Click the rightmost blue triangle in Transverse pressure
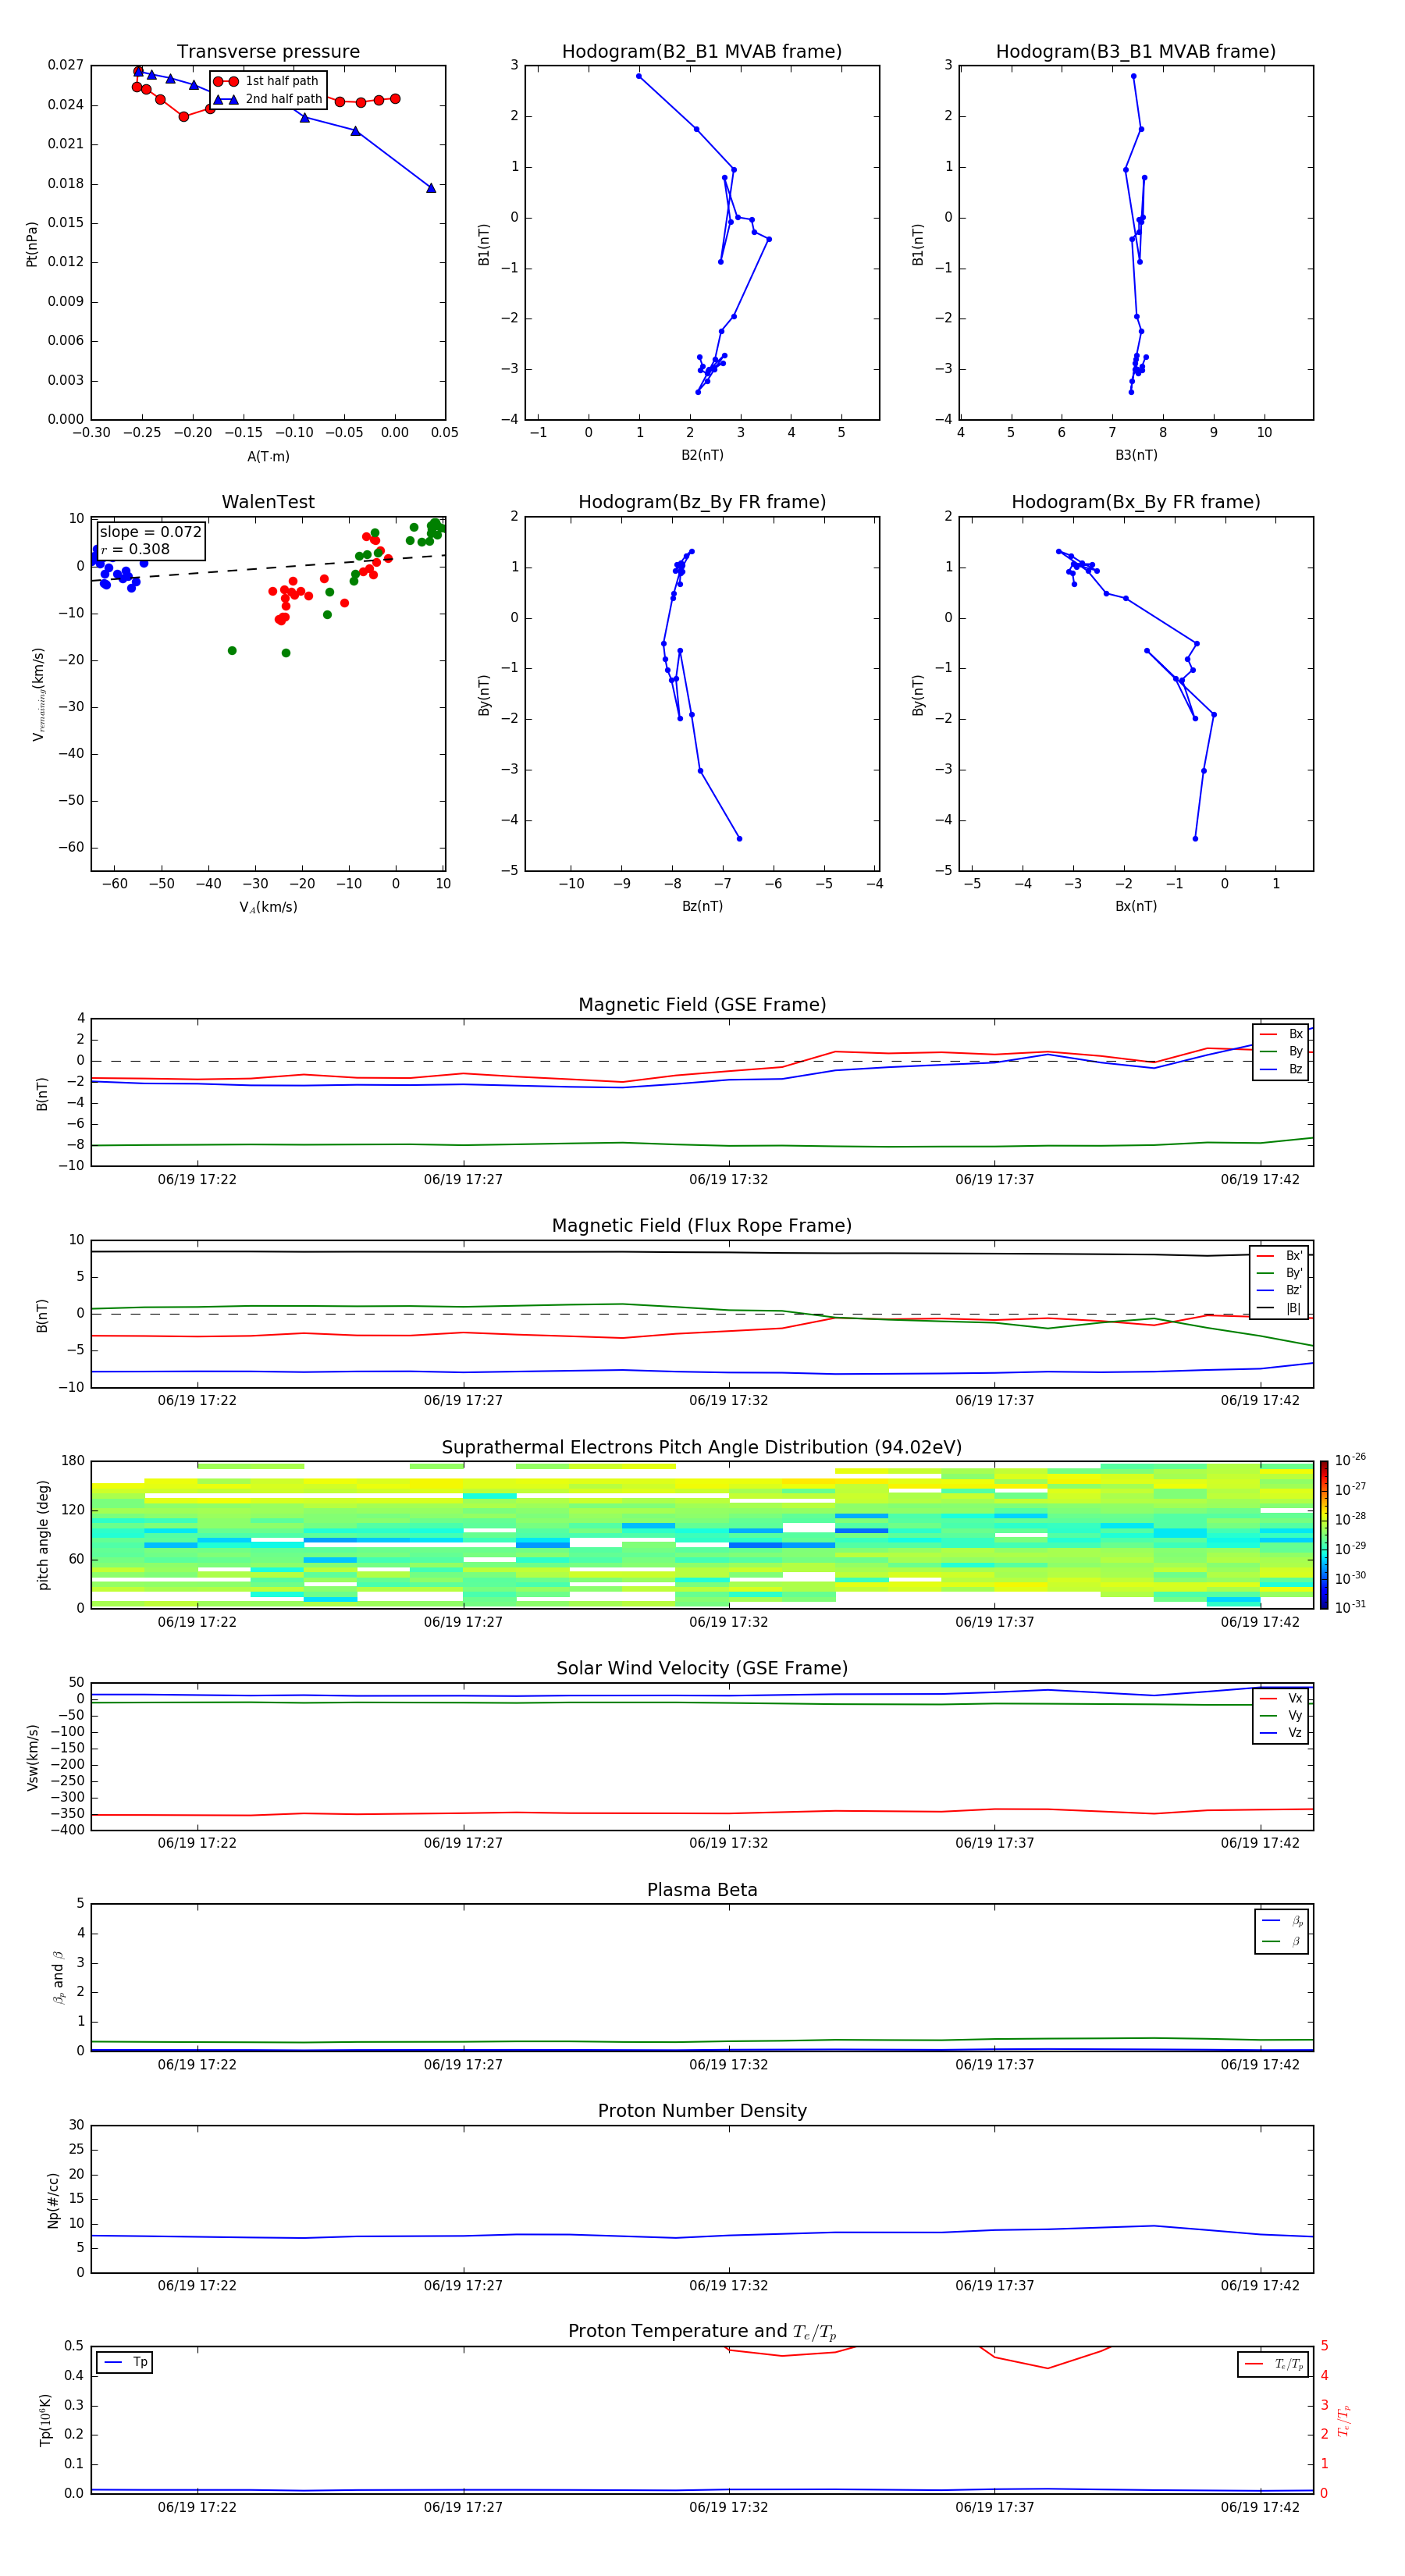1405x2576 pixels. click(x=431, y=188)
